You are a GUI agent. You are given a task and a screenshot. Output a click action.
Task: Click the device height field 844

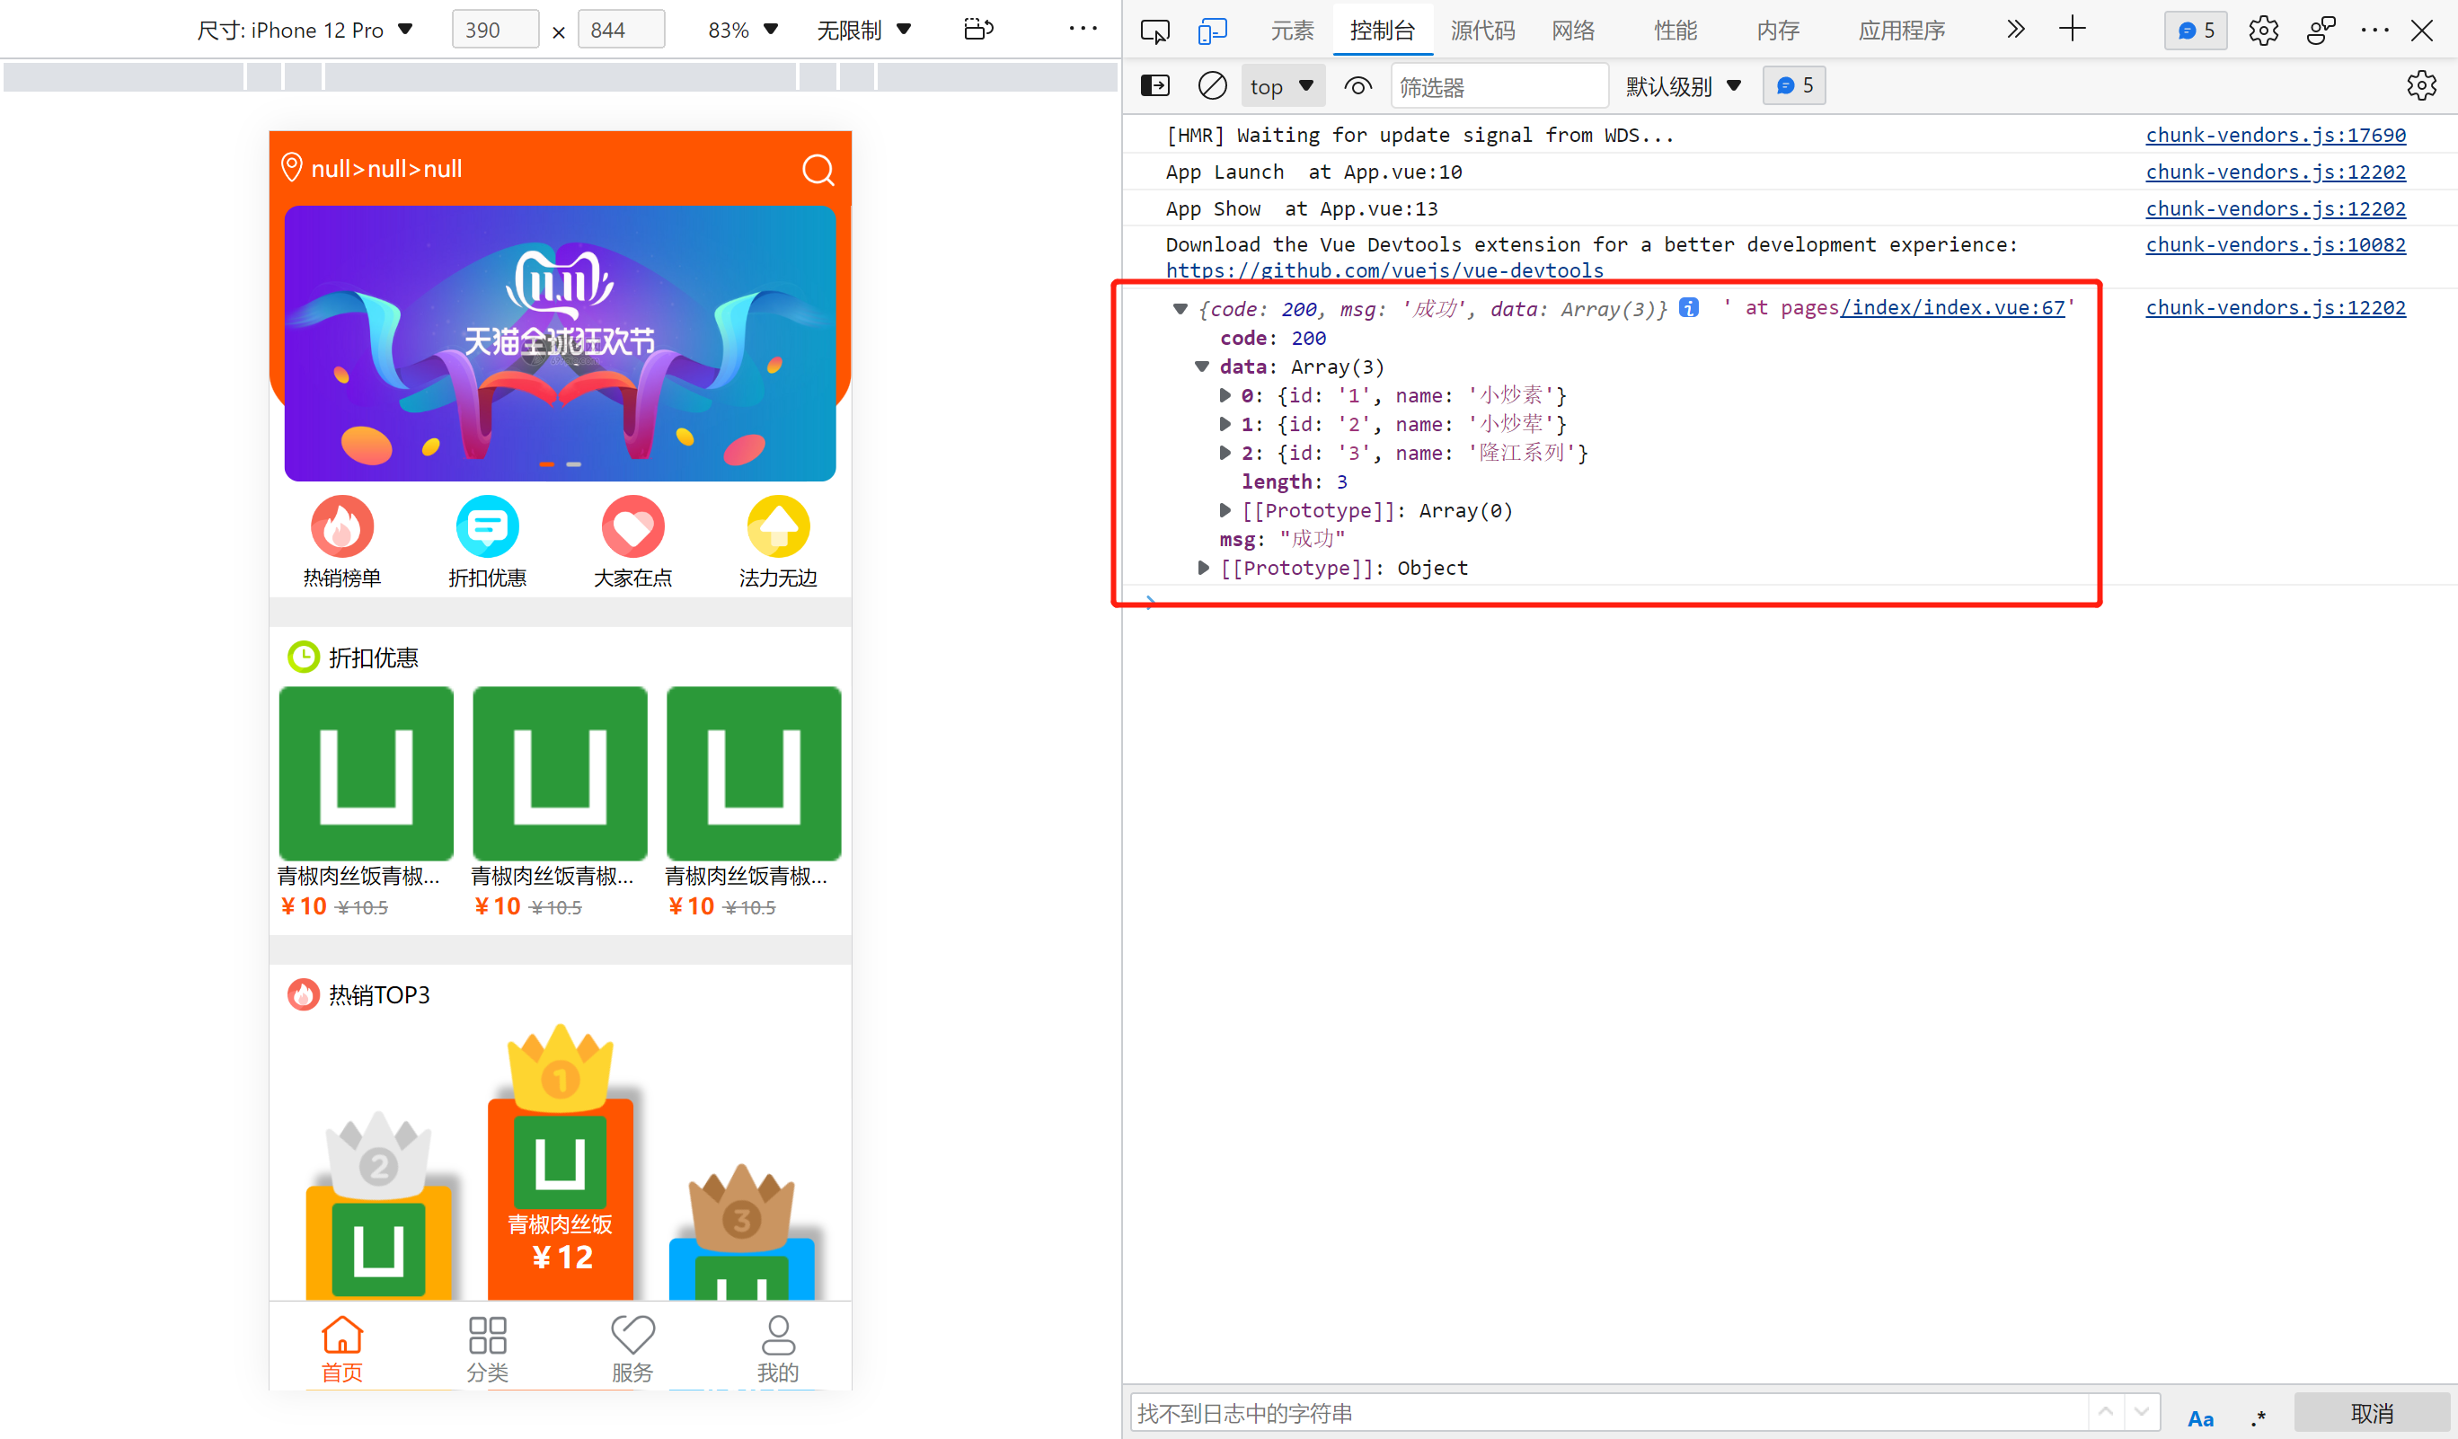coord(621,31)
